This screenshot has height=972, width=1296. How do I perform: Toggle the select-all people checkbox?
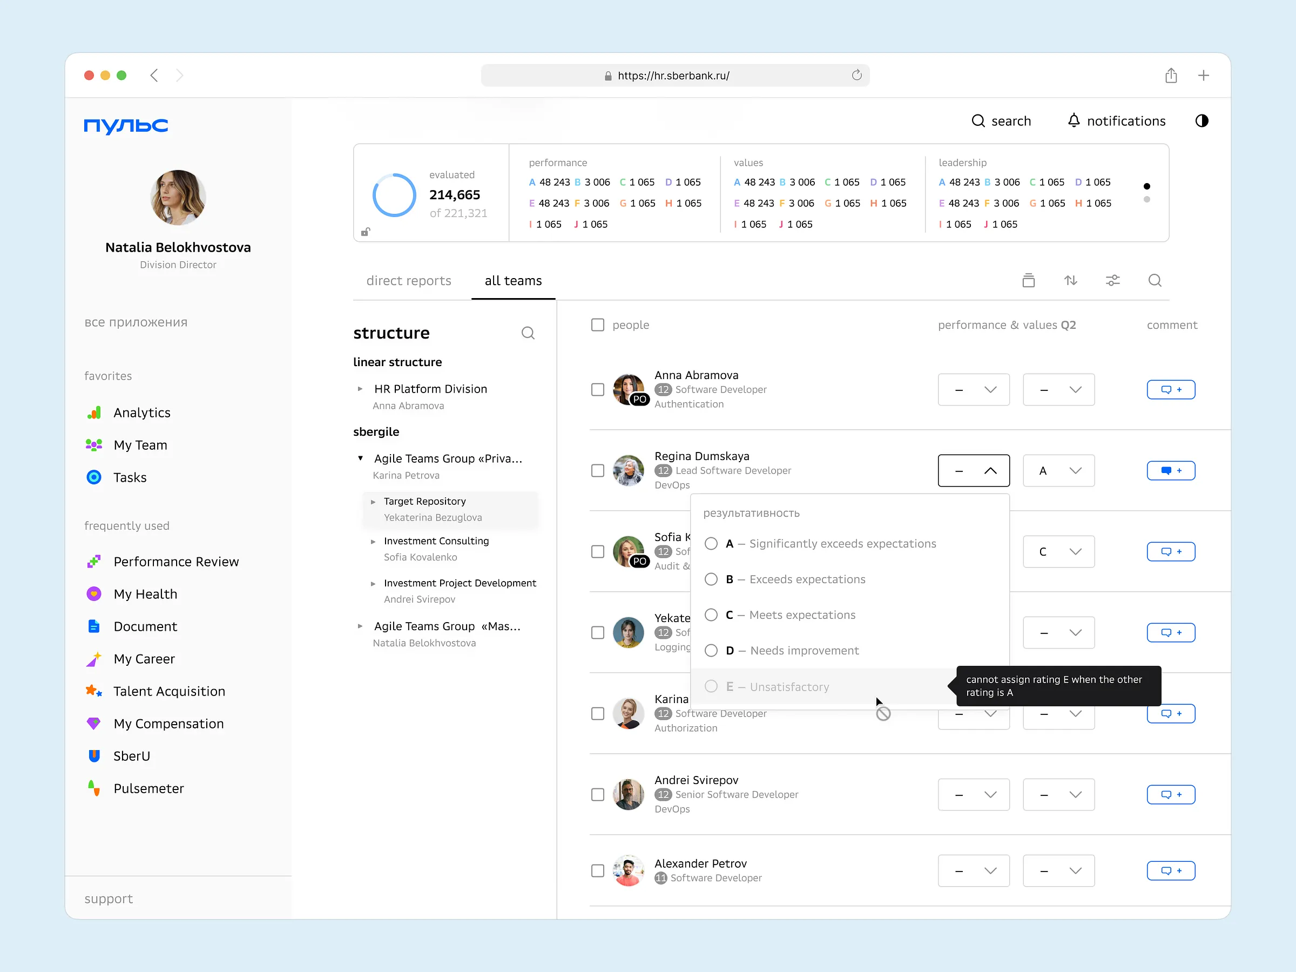(x=597, y=325)
